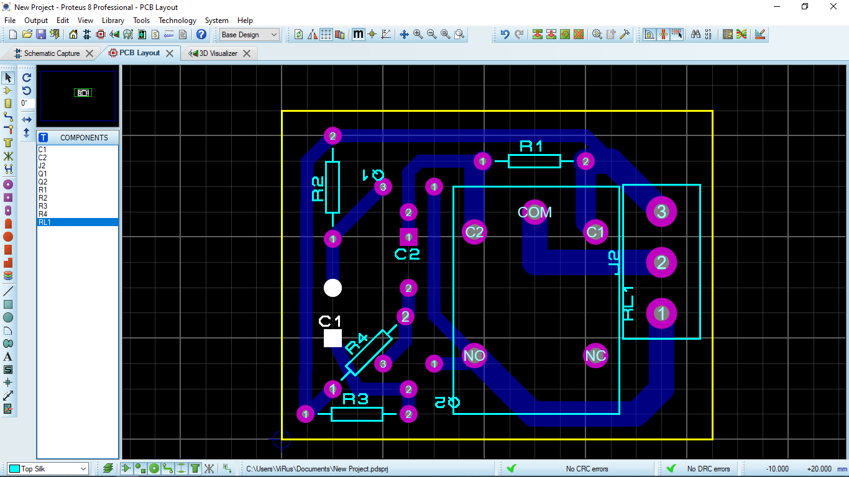The width and height of the screenshot is (849, 477).
Task: Toggle the board grid dots button
Action: click(x=326, y=35)
